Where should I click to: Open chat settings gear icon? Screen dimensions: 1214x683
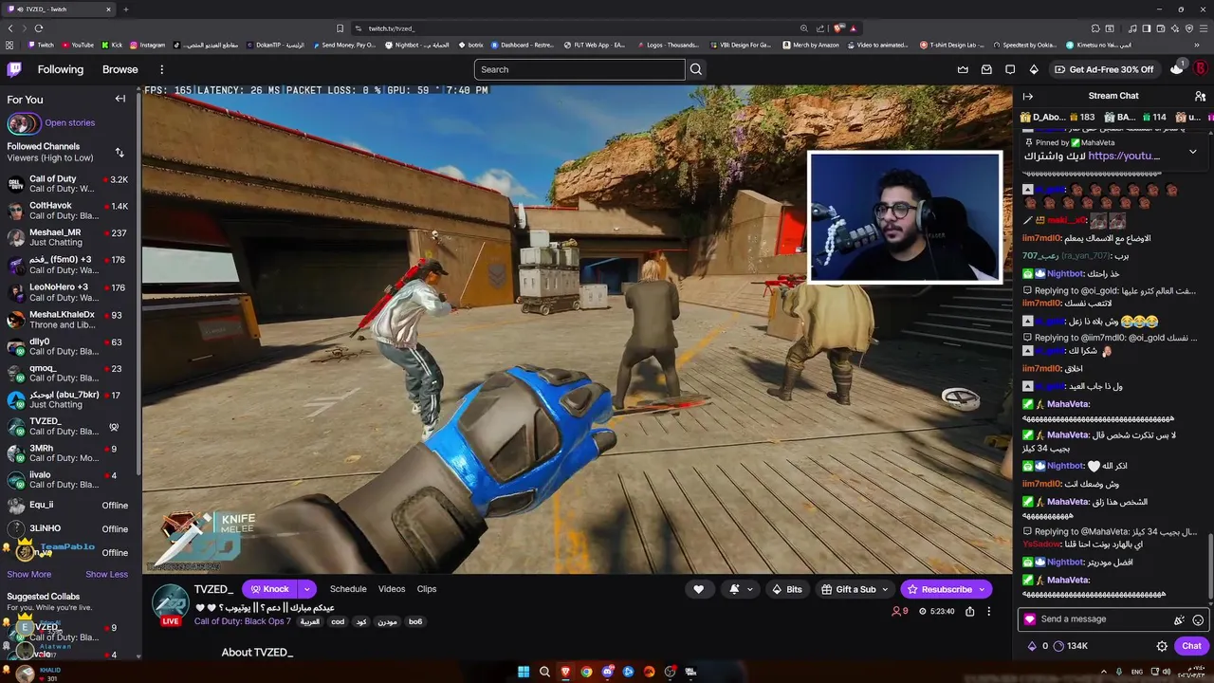(x=1162, y=646)
